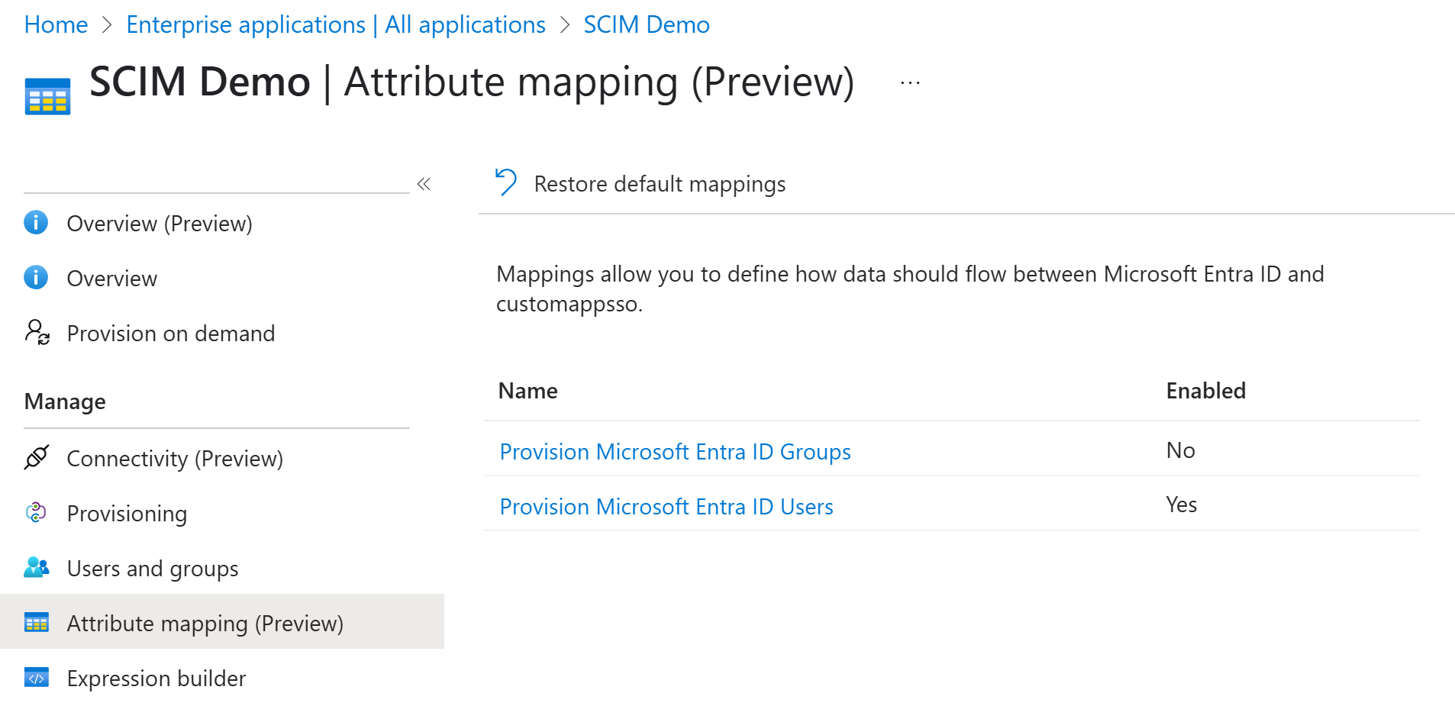Click the Attribute mapping table icon in sidebar
The image size is (1455, 719).
37,623
